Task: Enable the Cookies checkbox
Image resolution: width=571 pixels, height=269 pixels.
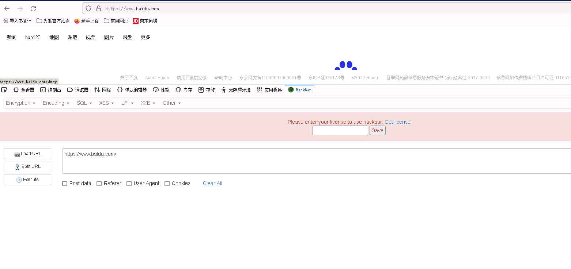Action: pyautogui.click(x=167, y=184)
